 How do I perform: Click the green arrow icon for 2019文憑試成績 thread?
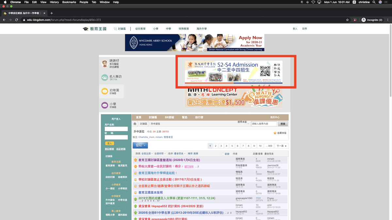coord(135,199)
